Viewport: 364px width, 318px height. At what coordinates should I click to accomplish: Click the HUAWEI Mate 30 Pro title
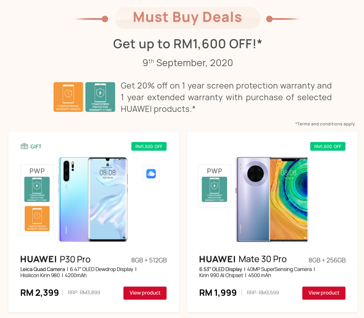pos(243,259)
